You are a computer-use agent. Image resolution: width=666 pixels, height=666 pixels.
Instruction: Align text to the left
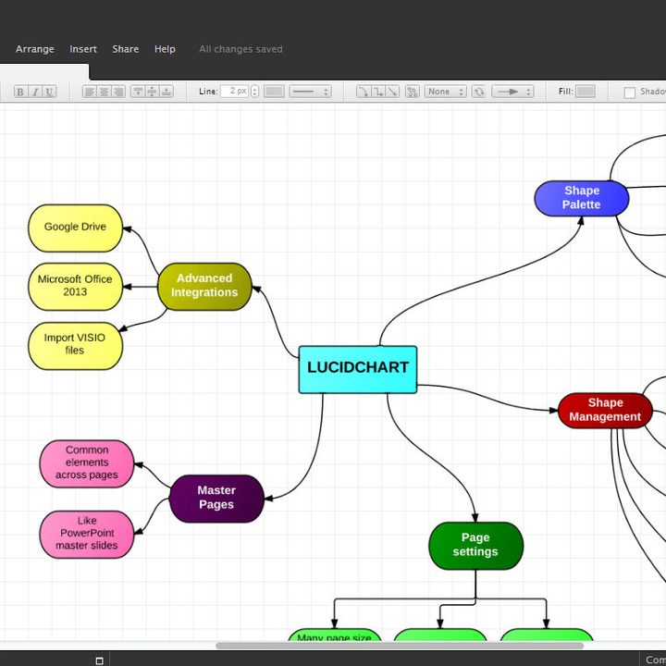[x=89, y=92]
